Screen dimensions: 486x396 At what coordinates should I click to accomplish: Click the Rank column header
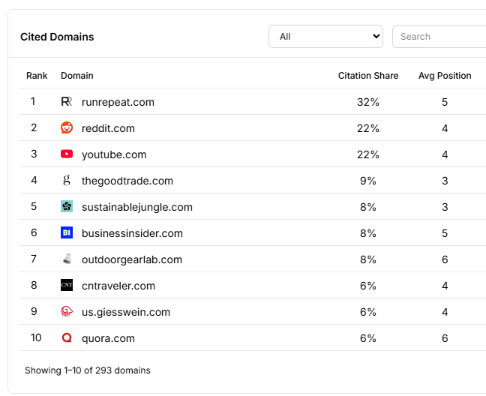point(37,76)
